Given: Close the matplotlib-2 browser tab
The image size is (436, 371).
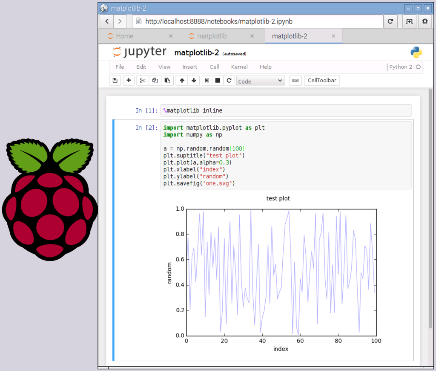Looking at the screenshot, I should point(333,36).
